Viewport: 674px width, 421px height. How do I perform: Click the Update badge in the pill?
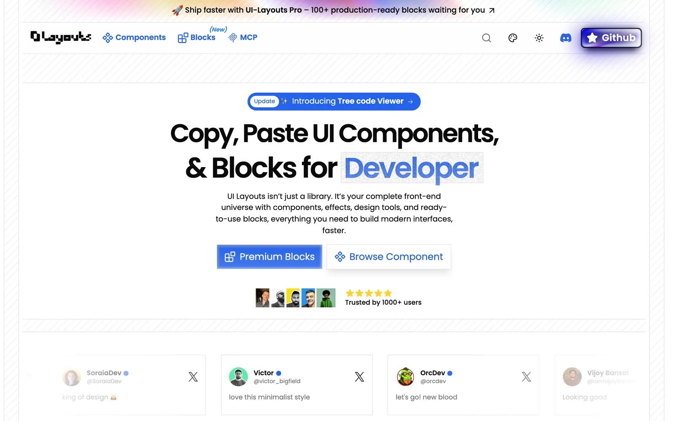[265, 101]
